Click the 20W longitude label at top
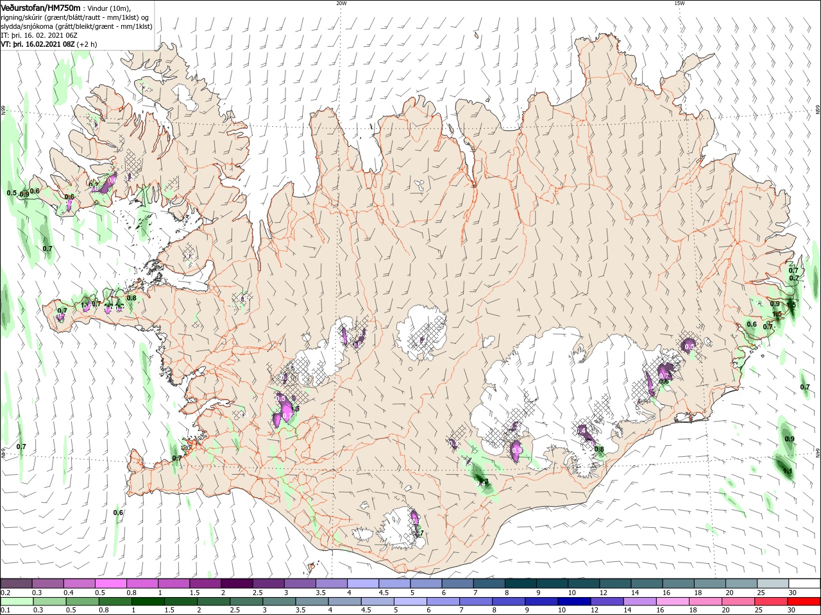 [x=341, y=3]
